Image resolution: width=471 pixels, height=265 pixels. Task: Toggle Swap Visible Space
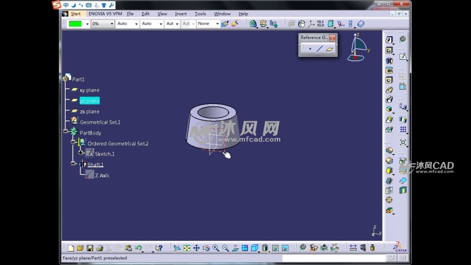pyautogui.click(x=285, y=248)
